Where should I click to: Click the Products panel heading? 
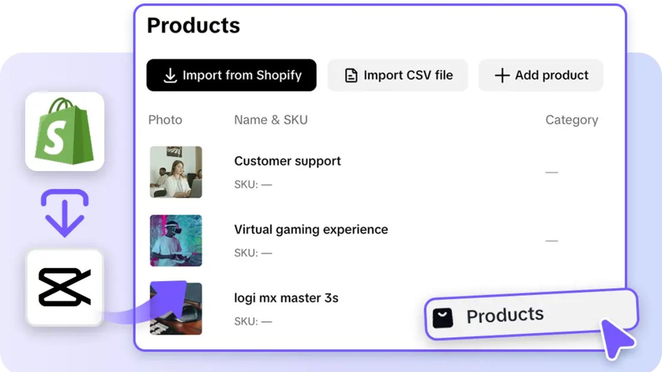193,25
